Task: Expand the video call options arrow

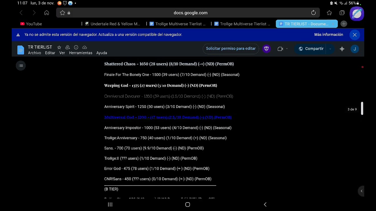Action: click(x=287, y=49)
